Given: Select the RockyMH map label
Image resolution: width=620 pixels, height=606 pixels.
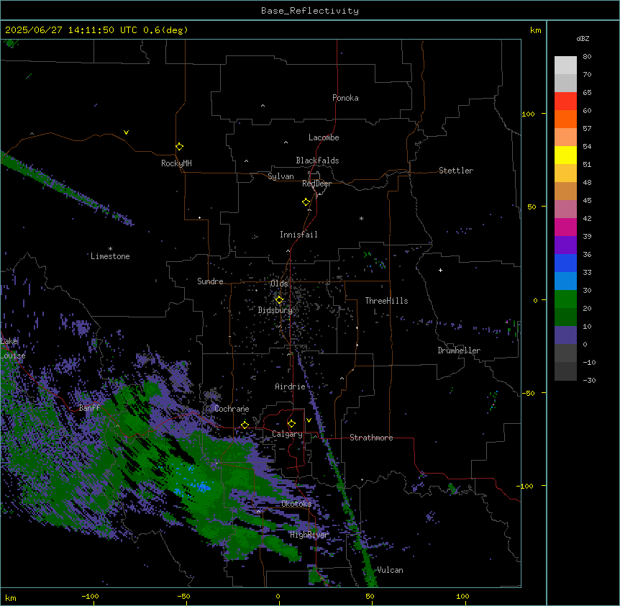Looking at the screenshot, I should [x=176, y=163].
